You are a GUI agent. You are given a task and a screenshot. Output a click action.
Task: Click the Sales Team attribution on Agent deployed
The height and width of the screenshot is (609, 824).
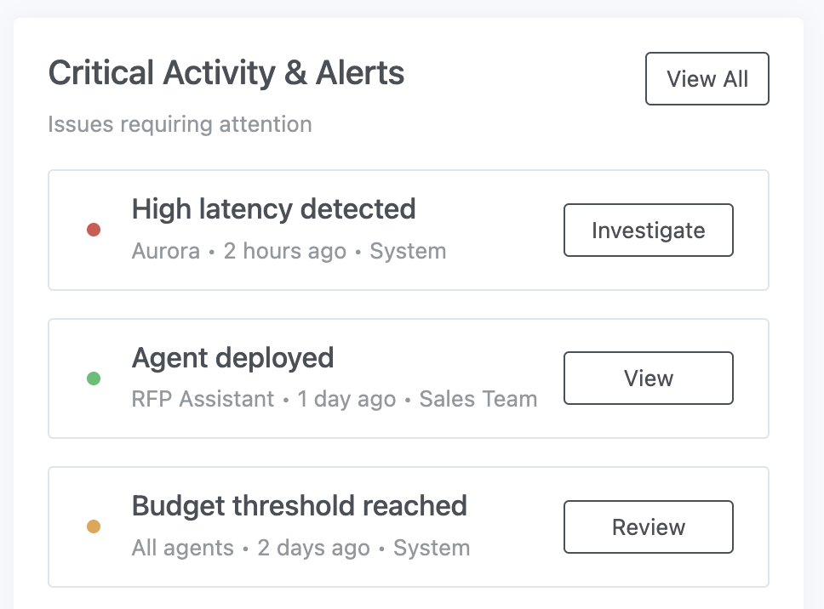point(478,399)
